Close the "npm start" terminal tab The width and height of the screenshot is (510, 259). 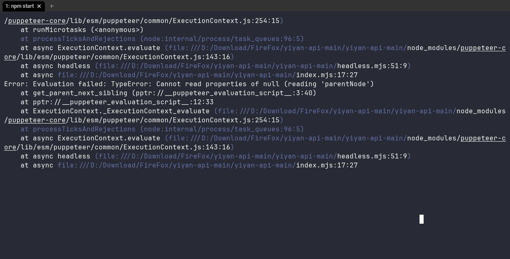39,6
